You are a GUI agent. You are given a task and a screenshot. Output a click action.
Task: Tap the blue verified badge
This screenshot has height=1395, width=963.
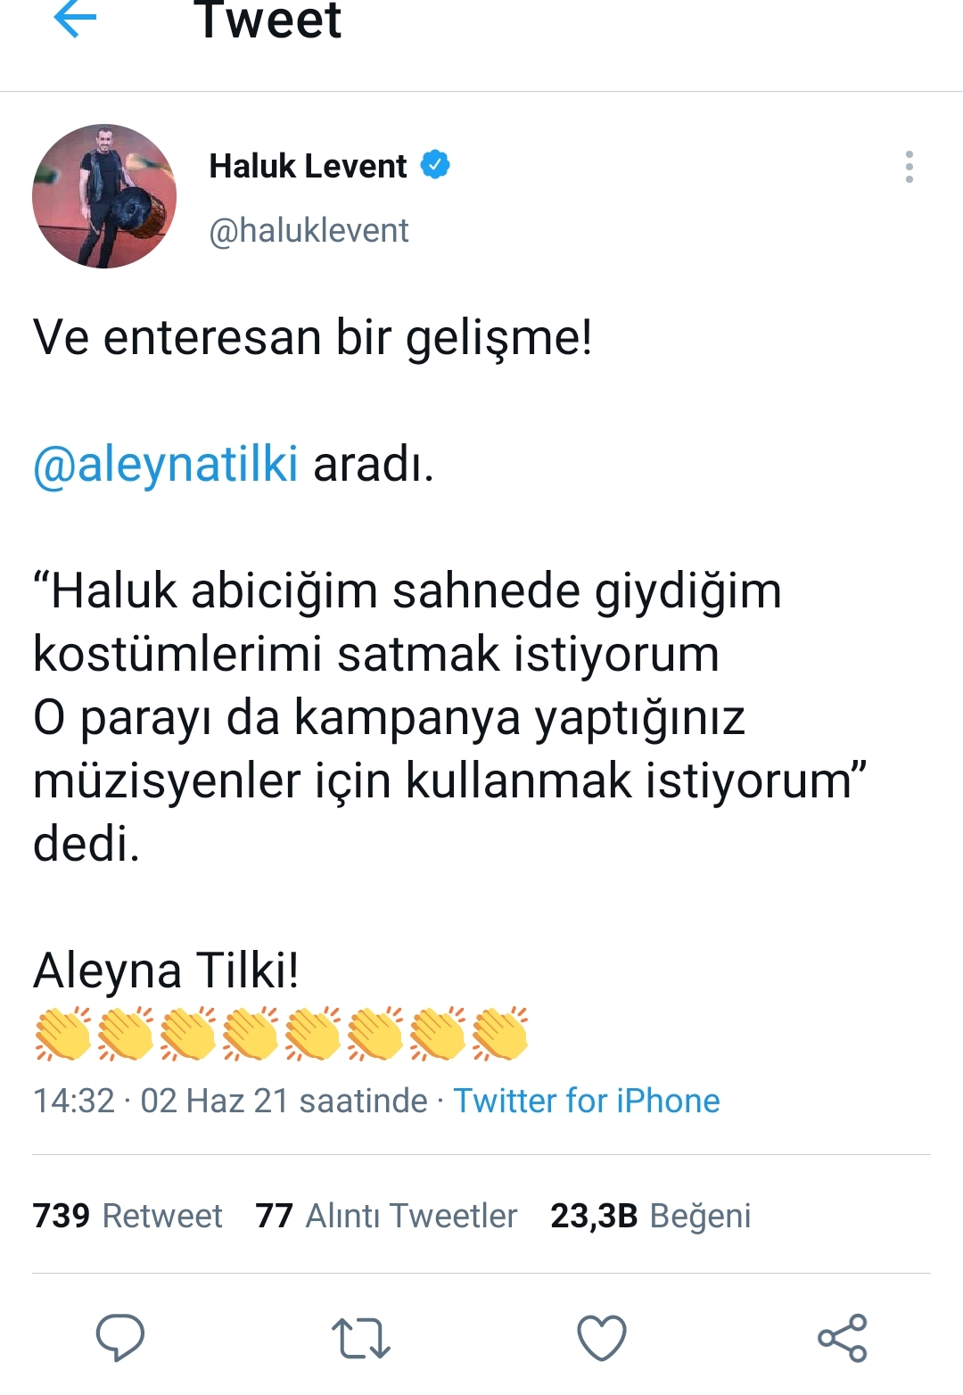[x=435, y=165]
